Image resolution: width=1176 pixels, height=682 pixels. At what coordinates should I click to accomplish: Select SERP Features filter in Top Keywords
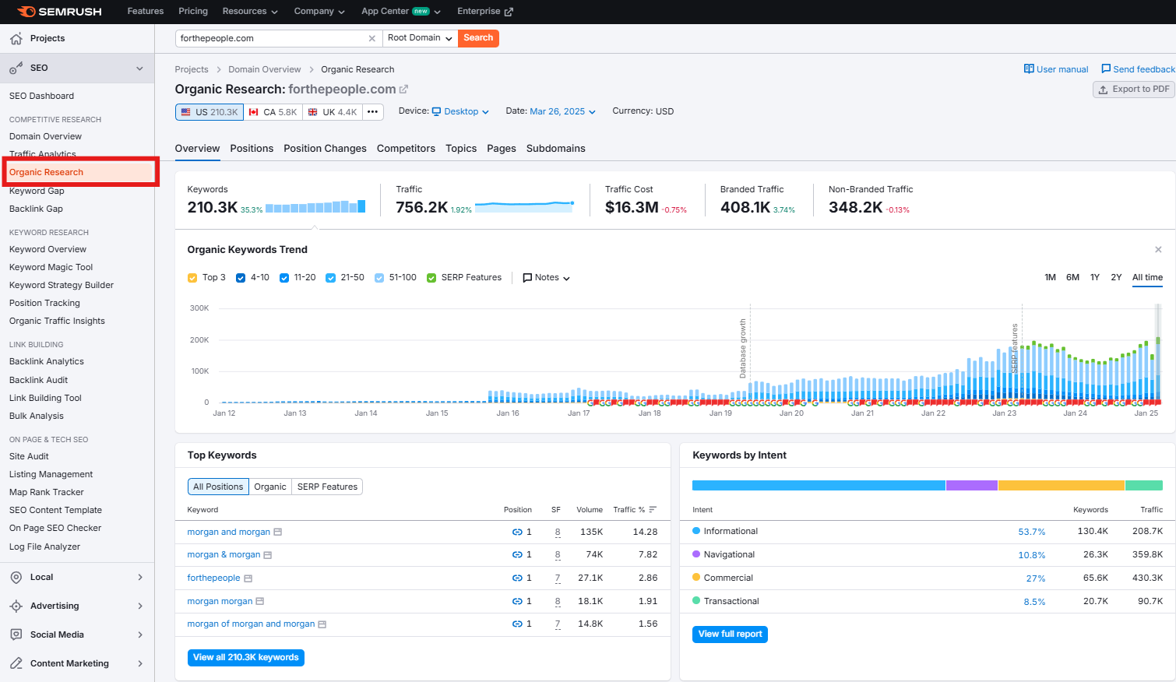click(x=327, y=487)
